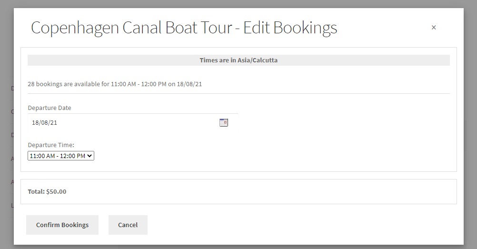Click the 'Total: $50.00' text
The image size is (477, 249).
pyautogui.click(x=47, y=192)
